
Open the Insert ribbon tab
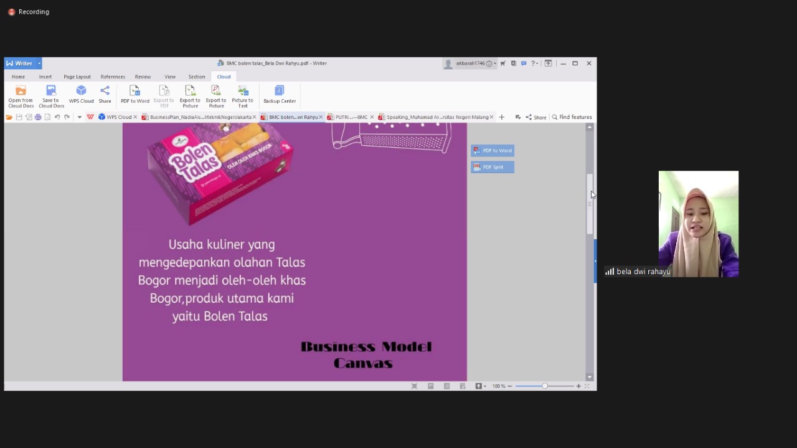[x=45, y=77]
